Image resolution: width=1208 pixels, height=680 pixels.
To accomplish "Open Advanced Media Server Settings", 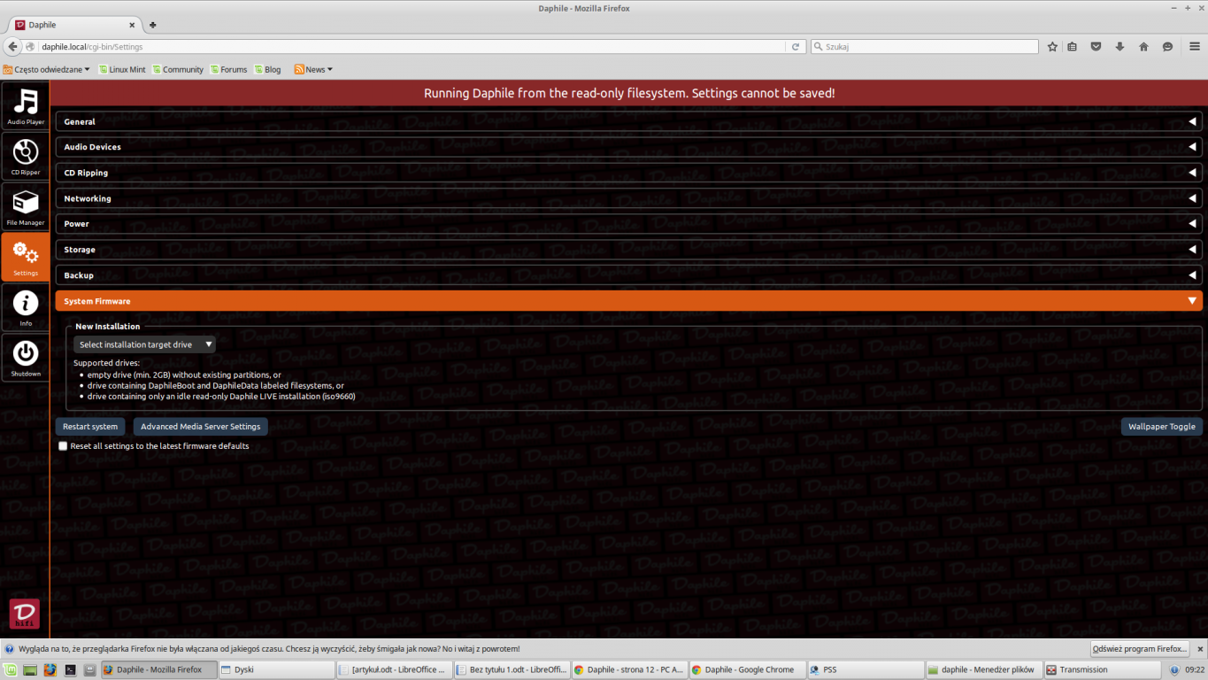I will coord(201,427).
